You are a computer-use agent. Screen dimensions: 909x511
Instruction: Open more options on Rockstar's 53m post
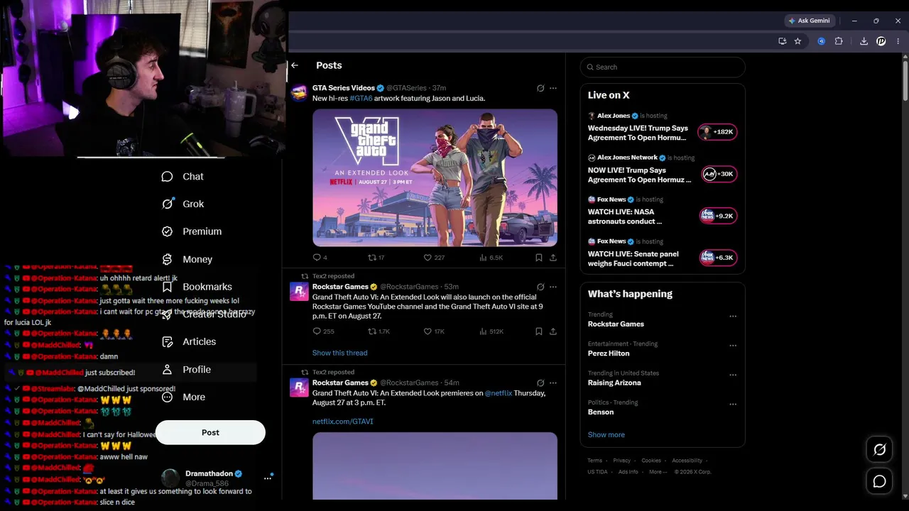[x=553, y=287]
